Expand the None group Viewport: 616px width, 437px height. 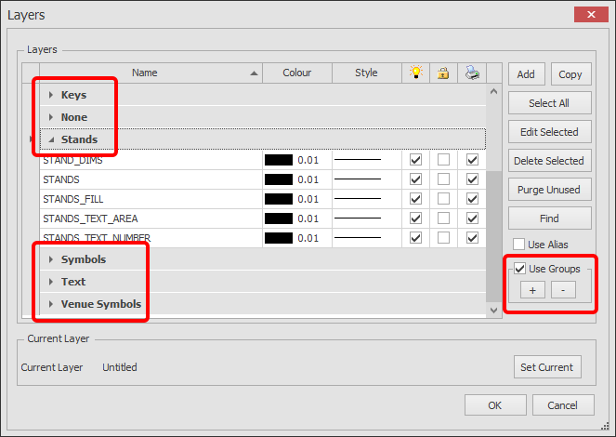tap(51, 117)
